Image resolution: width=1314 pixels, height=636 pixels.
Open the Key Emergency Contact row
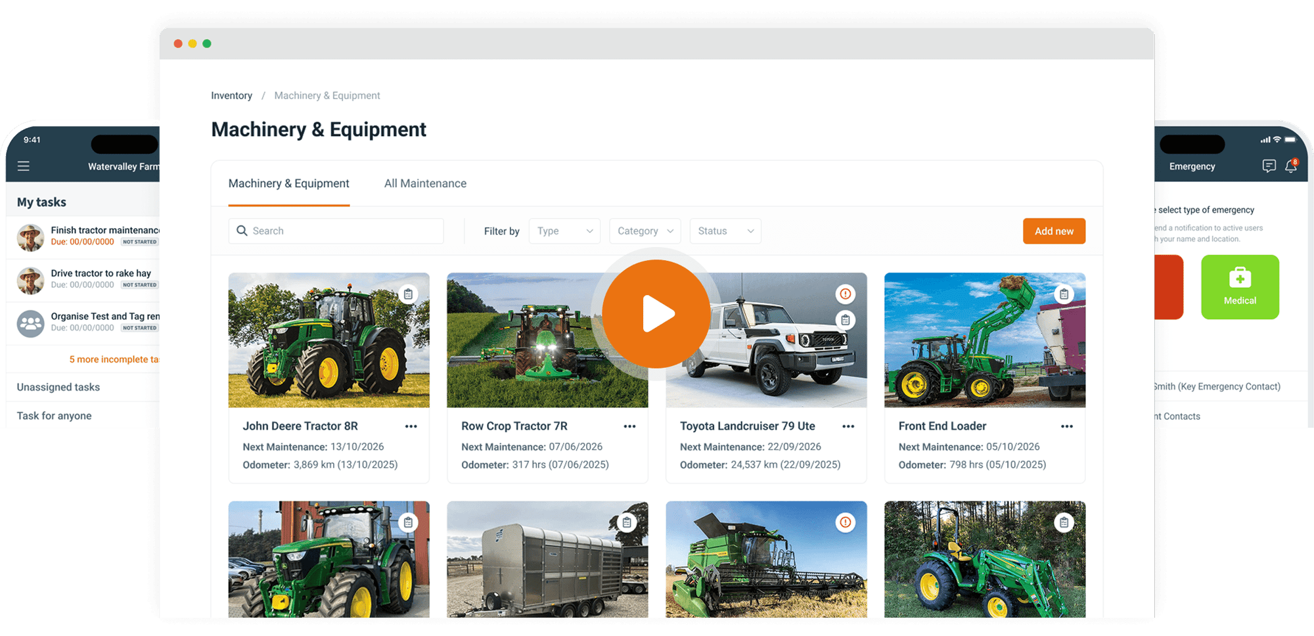[x=1217, y=387]
